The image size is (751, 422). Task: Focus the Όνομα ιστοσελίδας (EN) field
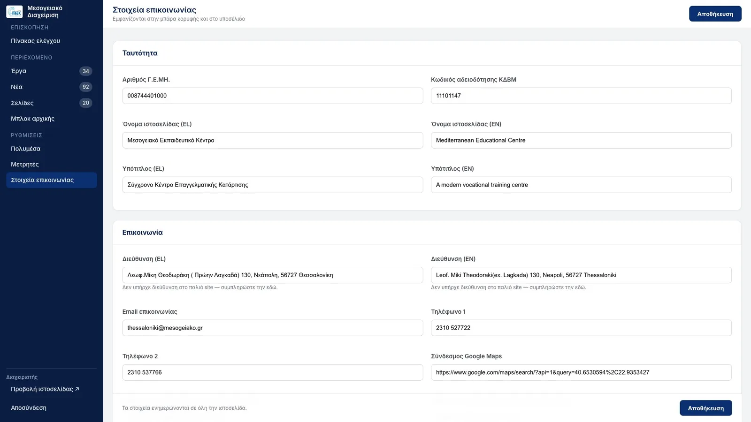pos(581,140)
